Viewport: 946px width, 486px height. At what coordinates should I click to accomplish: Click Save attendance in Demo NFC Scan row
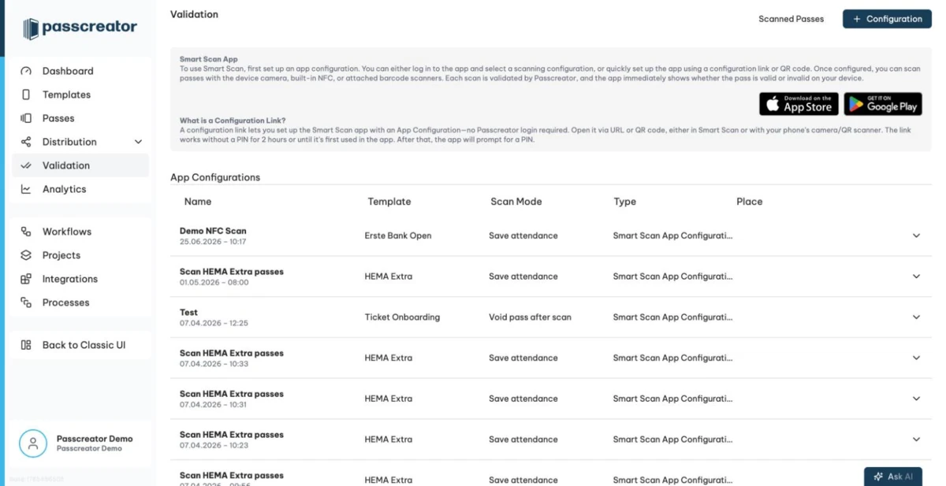(523, 236)
